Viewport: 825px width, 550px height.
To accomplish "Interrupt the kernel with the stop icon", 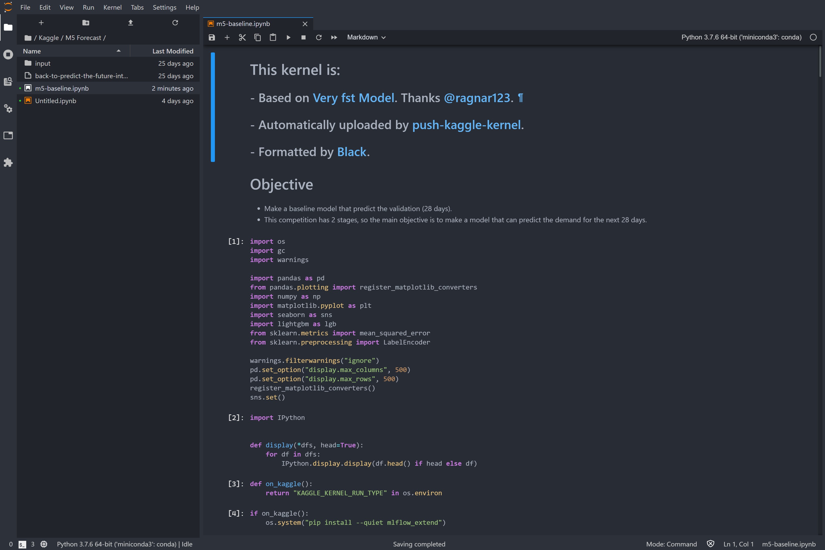I will (x=304, y=37).
